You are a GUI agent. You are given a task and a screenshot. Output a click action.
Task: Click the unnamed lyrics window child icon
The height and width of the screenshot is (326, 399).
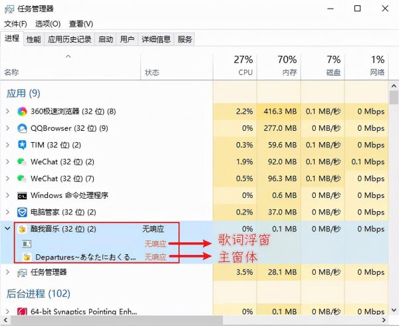(27, 244)
